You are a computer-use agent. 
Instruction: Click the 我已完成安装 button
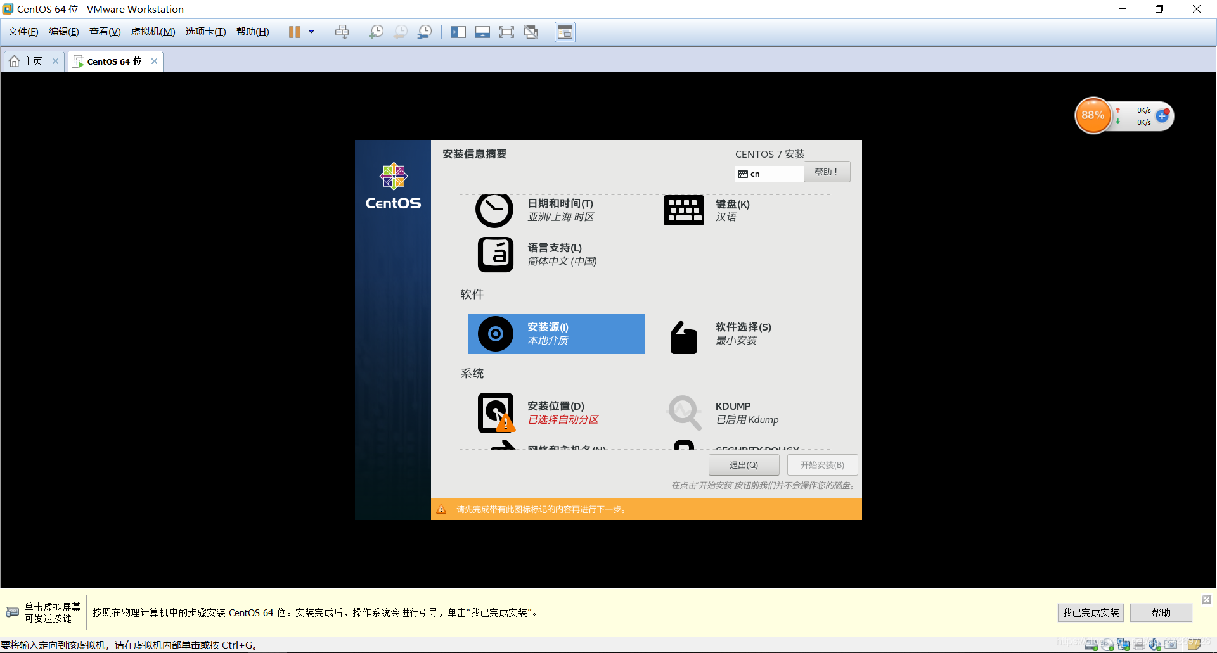pyautogui.click(x=1090, y=612)
